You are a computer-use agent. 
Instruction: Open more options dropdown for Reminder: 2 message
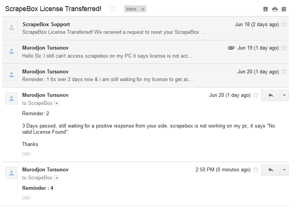point(284,95)
